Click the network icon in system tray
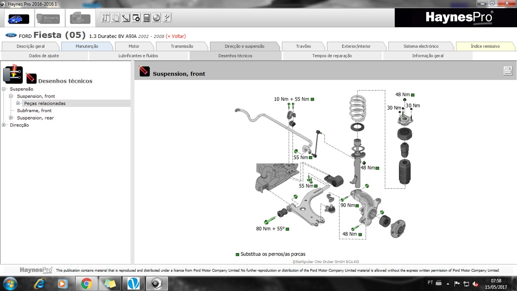This screenshot has width=517, height=291. tap(466, 284)
